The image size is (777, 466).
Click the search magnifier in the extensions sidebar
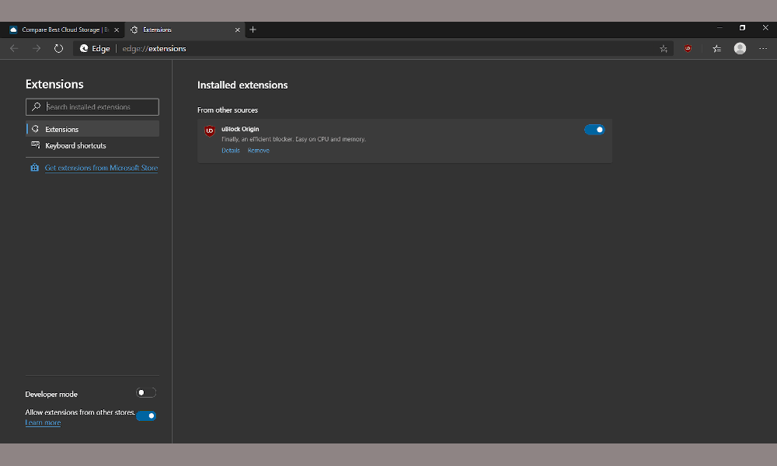(35, 106)
